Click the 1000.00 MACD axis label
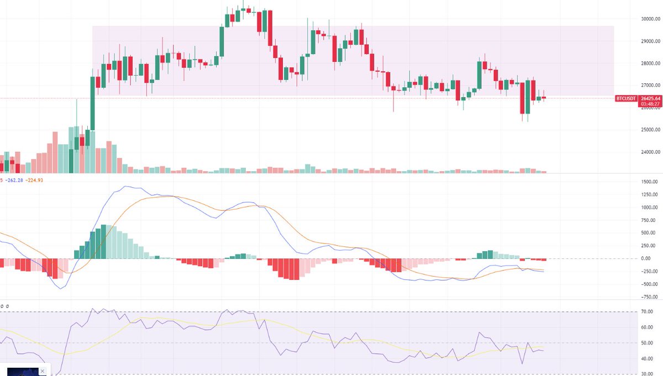Image resolution: width=663 pixels, height=376 pixels. click(x=649, y=208)
